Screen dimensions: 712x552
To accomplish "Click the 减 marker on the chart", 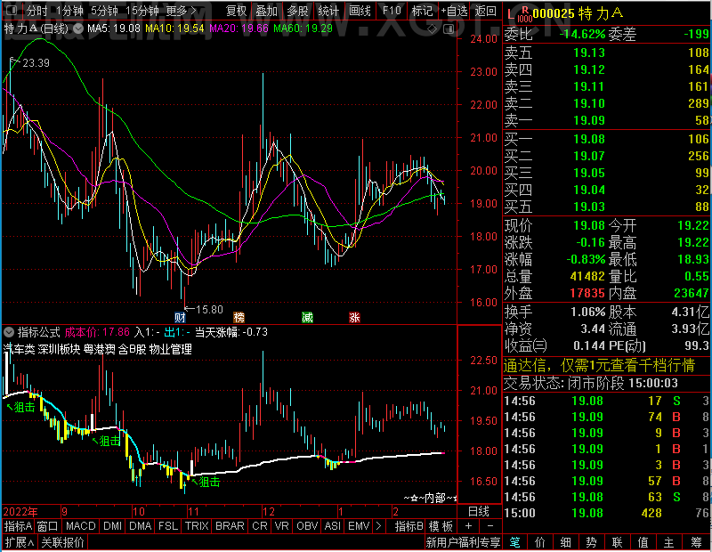I will click(307, 317).
